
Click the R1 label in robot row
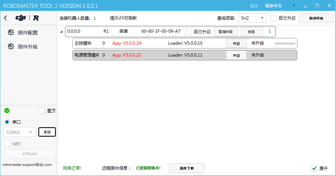click(106, 31)
